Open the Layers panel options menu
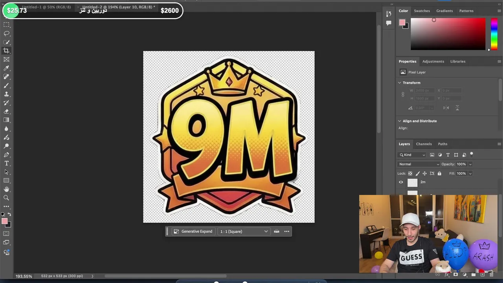503x283 pixels. [x=499, y=144]
